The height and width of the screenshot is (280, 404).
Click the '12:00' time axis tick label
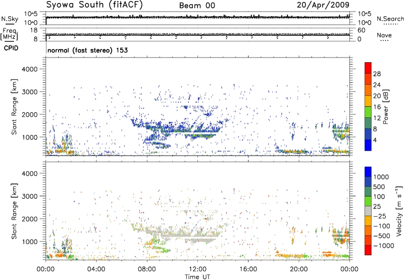[197, 269]
